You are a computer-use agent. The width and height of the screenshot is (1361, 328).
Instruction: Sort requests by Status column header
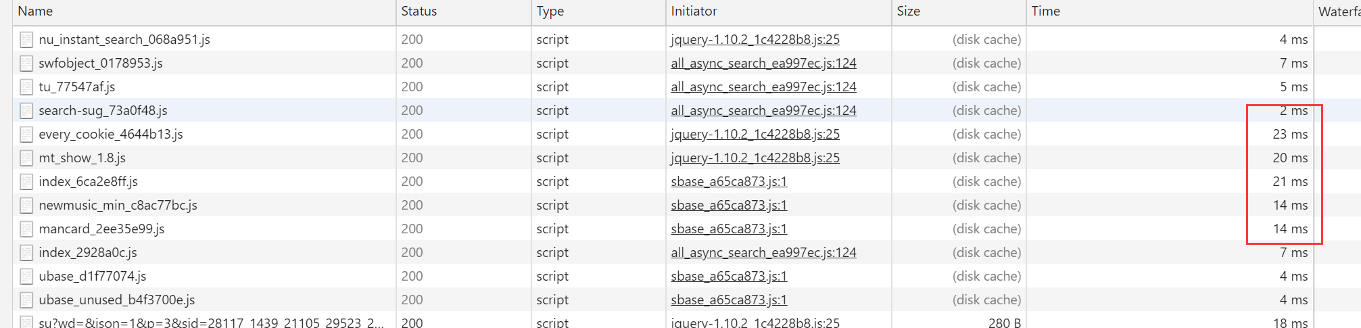click(x=419, y=11)
